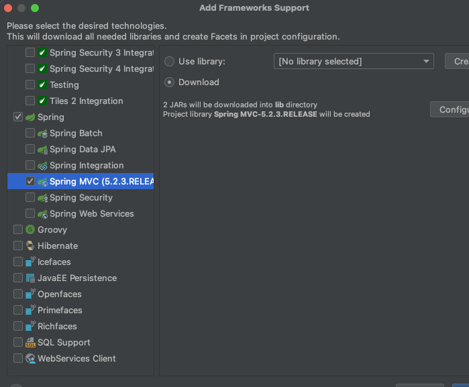Select the WebServices Client row label
The image size is (469, 387).
point(76,358)
